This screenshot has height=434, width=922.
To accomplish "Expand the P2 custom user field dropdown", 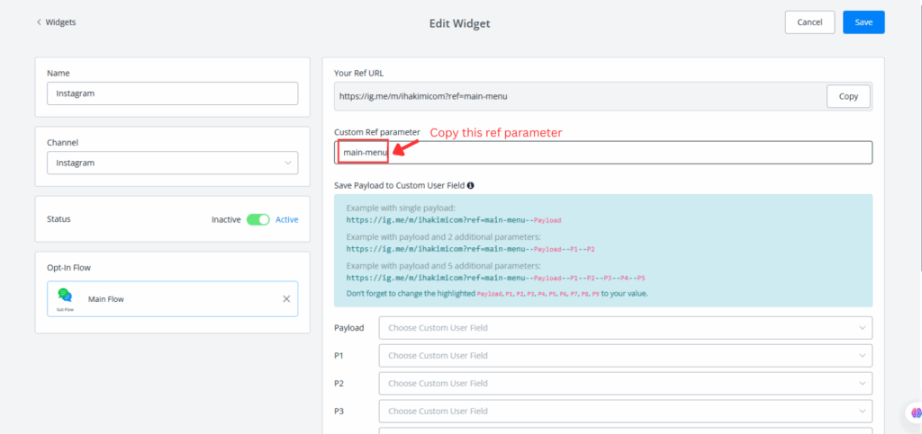I will coord(626,384).
